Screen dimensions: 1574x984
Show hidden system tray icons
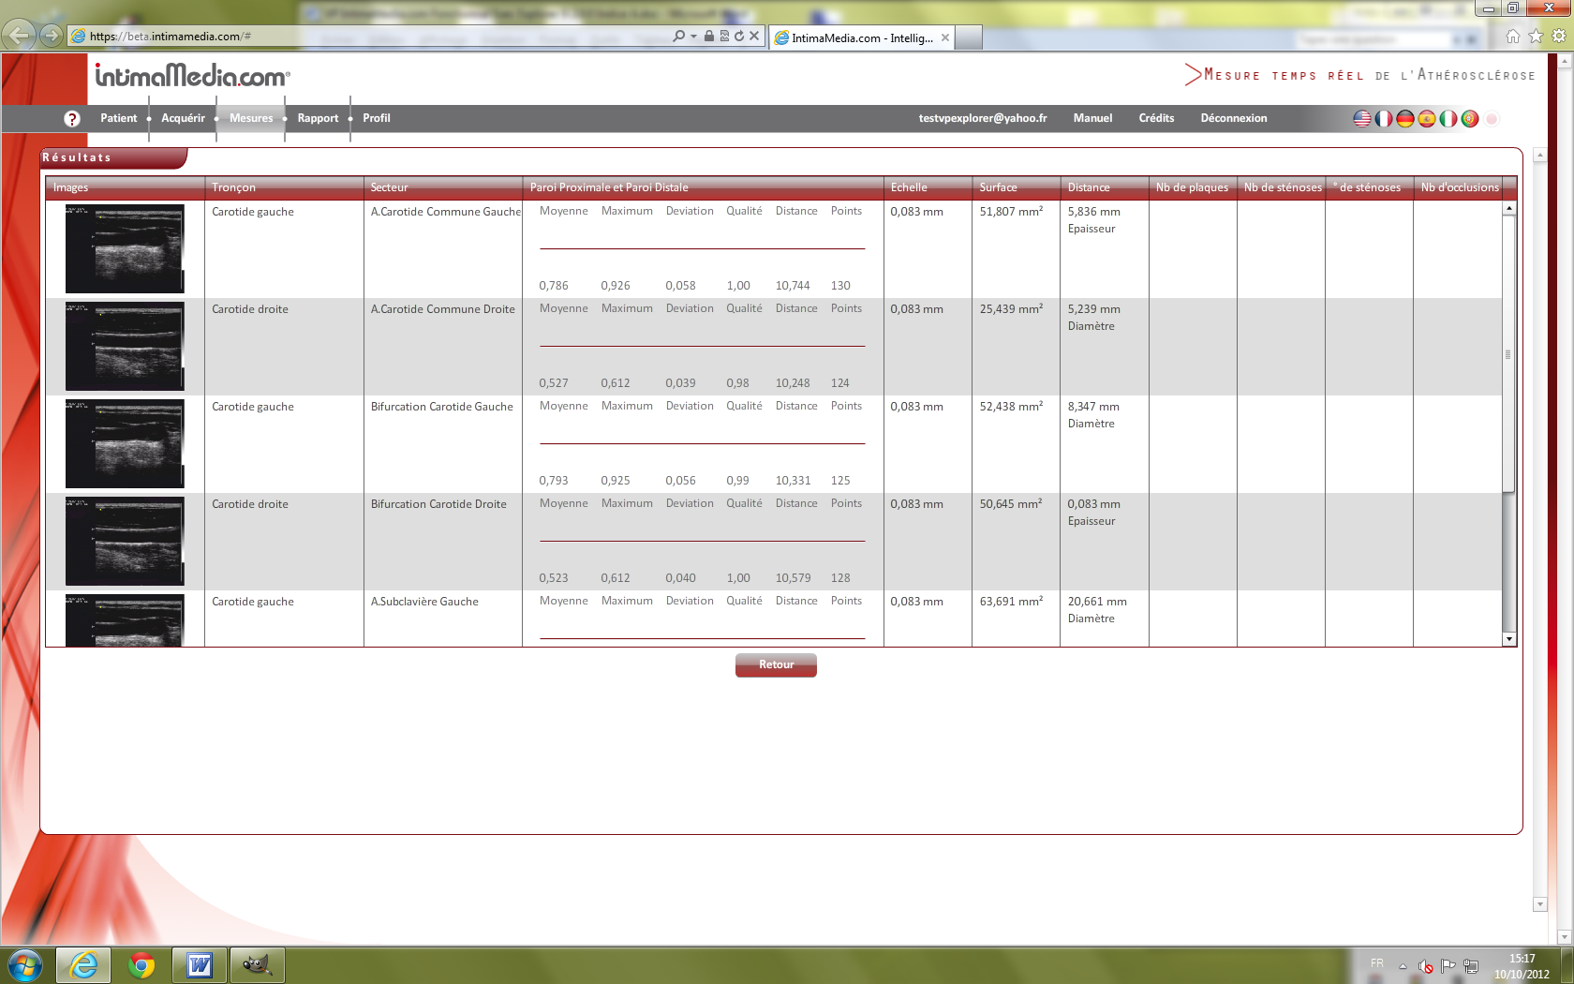click(x=1403, y=965)
